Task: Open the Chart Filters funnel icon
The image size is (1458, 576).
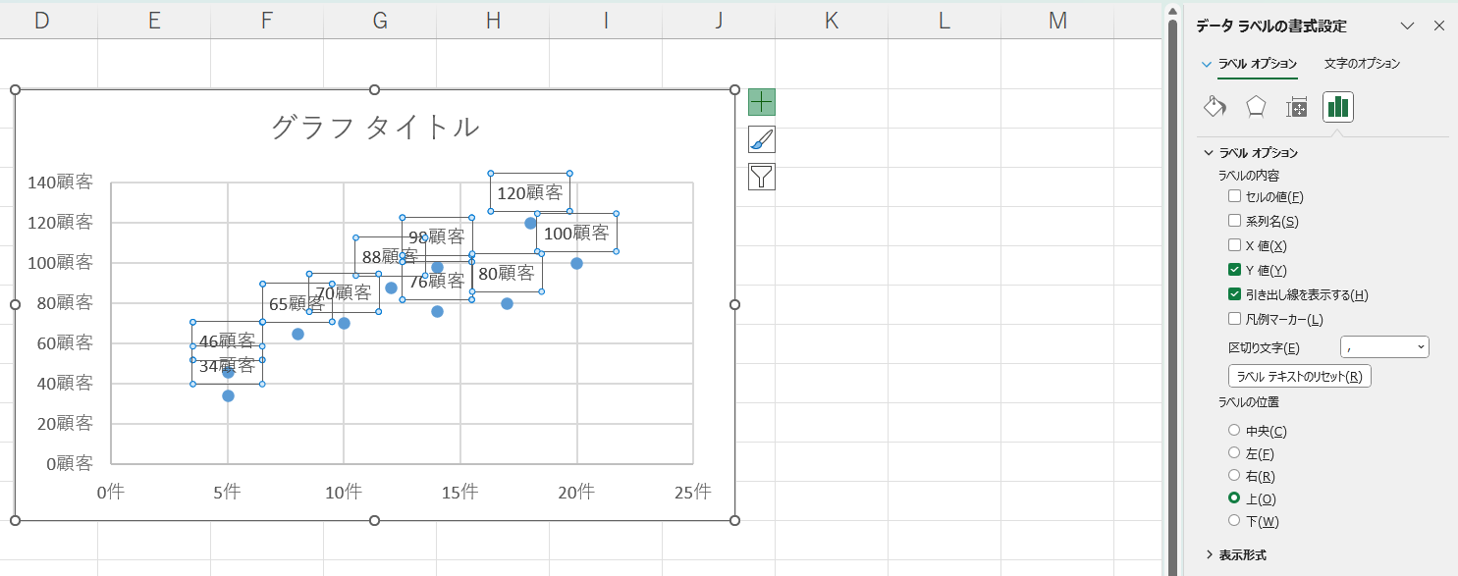Action: tap(762, 177)
